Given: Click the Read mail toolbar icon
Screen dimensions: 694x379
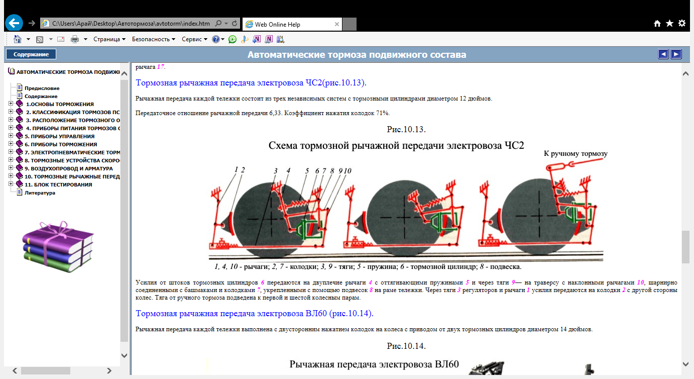Looking at the screenshot, I should coord(61,39).
